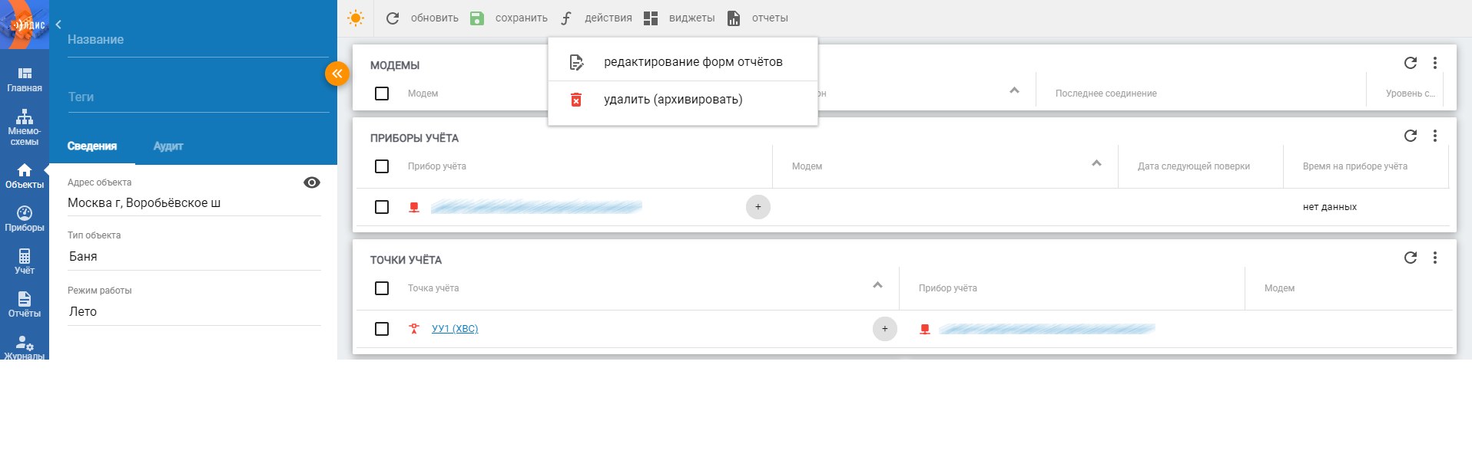The width and height of the screenshot is (1472, 460).
Task: Check the Приборы учёта device row checkbox
Action: click(x=382, y=207)
